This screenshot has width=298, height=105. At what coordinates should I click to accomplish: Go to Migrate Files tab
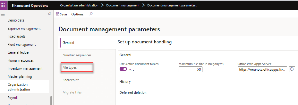[72, 92]
